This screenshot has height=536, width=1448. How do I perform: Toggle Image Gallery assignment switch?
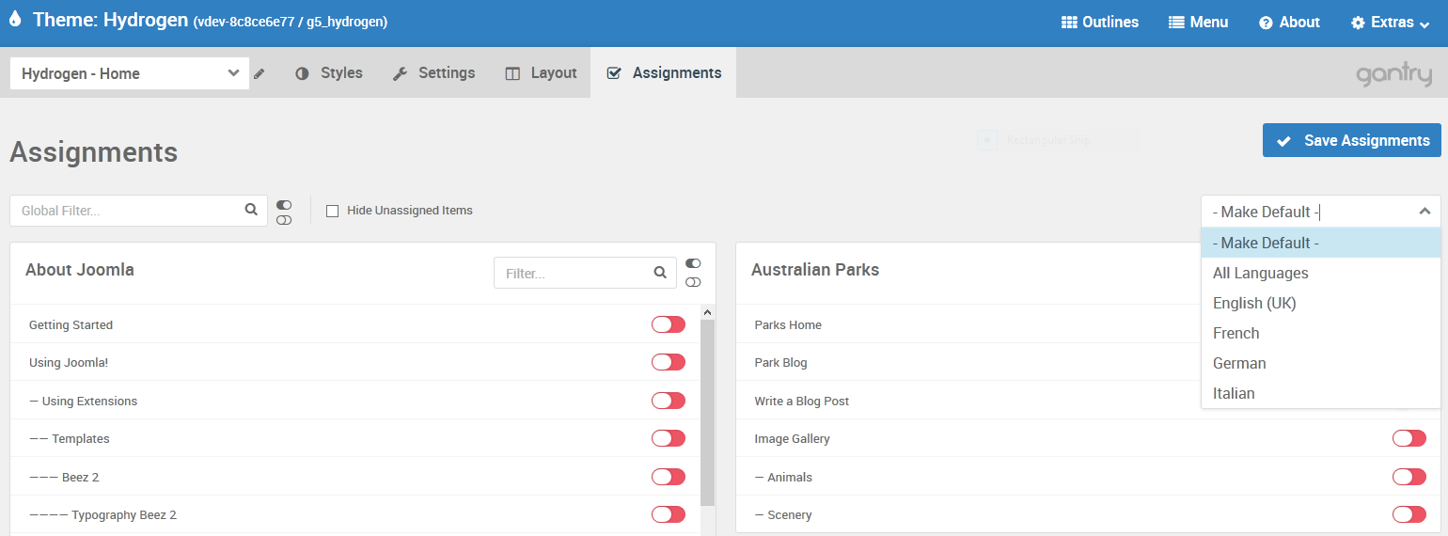click(1409, 438)
